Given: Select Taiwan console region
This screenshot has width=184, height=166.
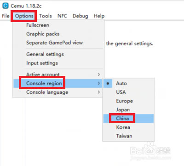Looking at the screenshot, I should 128,136.
